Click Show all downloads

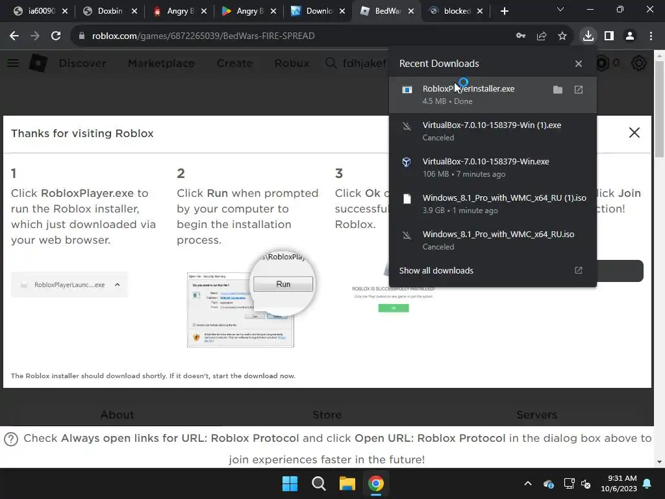click(x=436, y=271)
